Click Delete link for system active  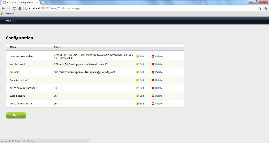coord(159,96)
